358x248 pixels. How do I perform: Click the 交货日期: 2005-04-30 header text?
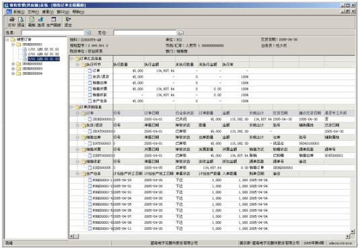pos(279,40)
